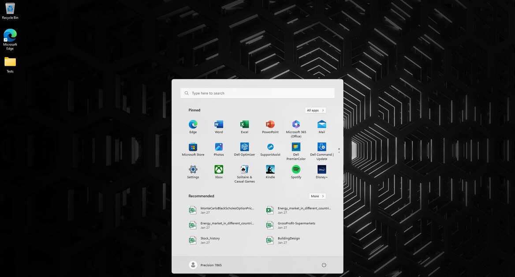The height and width of the screenshot is (277, 515).
Task: Launch the Xbox app
Action: point(219,172)
